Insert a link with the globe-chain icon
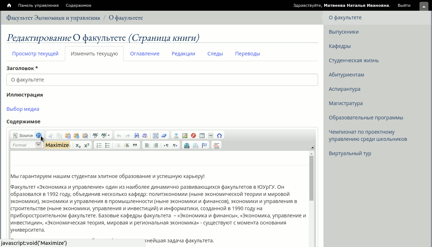 [187, 145]
